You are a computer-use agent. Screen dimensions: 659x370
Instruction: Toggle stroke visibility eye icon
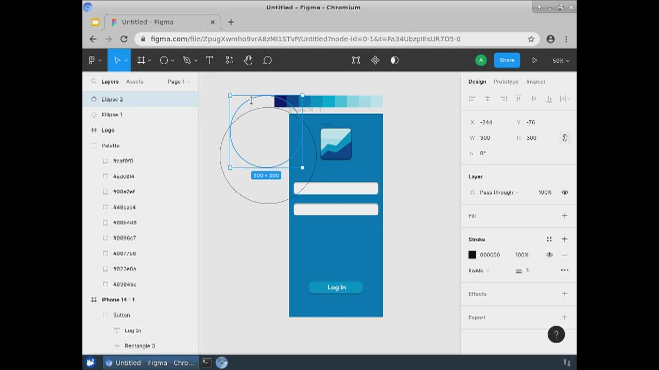click(549, 254)
